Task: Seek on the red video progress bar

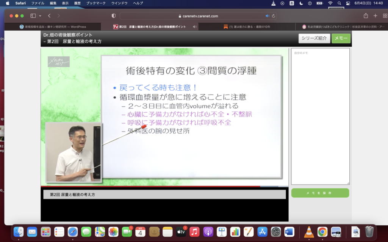Action: coord(152,186)
